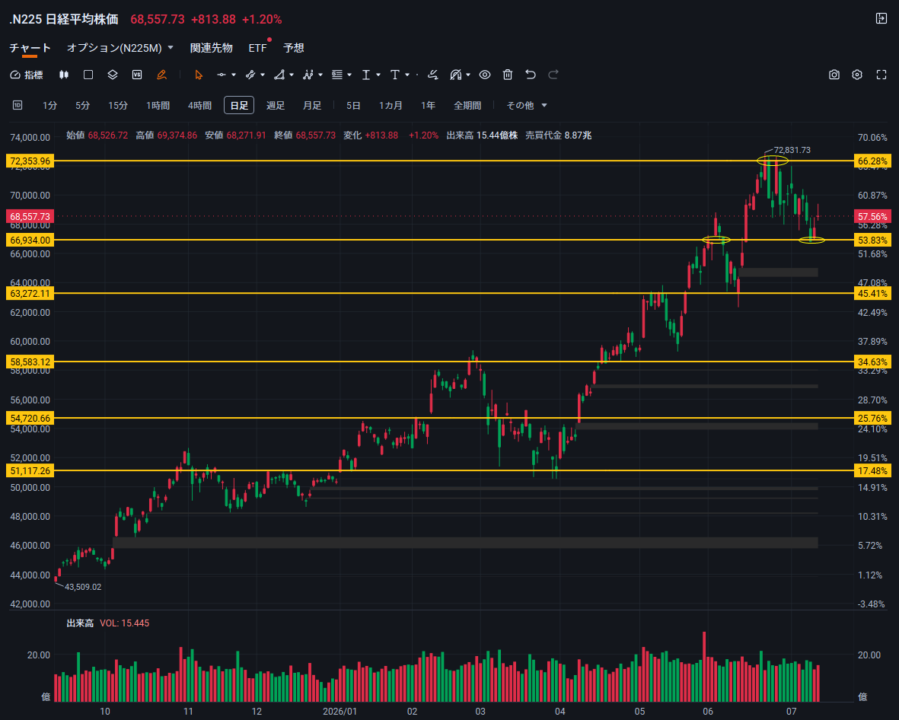The width and height of the screenshot is (899, 720).
Task: Expand the channel tool dropdown arrow
Action: [x=263, y=75]
